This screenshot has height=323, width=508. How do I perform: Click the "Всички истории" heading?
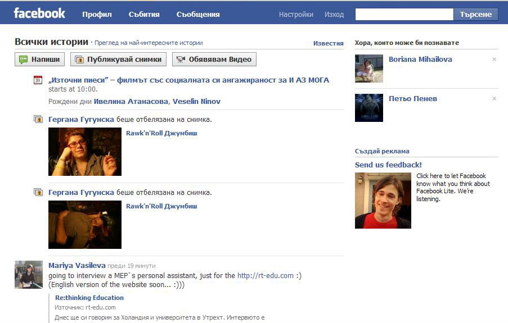(x=52, y=42)
